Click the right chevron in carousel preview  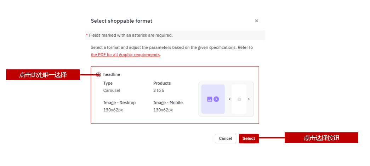249,99
